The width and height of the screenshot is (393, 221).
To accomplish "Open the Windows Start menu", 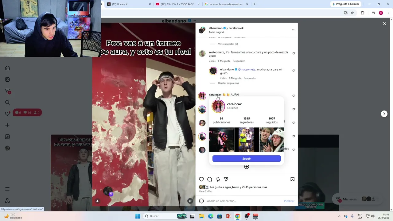I will 138,216.
